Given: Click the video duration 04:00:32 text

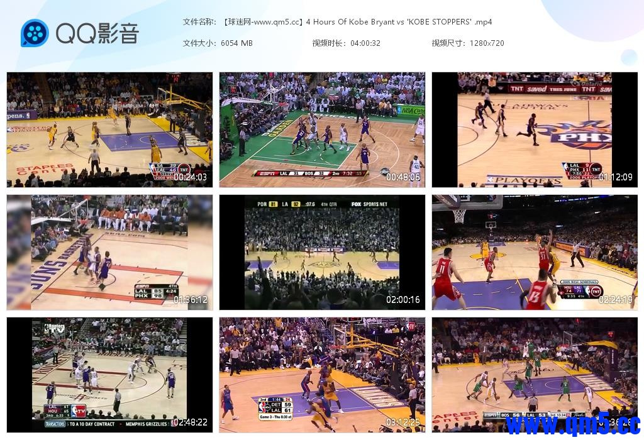Looking at the screenshot, I should pos(365,43).
